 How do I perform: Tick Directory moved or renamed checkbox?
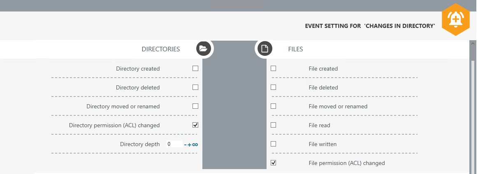click(195, 106)
